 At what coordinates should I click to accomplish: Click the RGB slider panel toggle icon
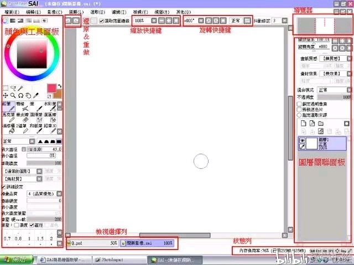tap(13, 21)
